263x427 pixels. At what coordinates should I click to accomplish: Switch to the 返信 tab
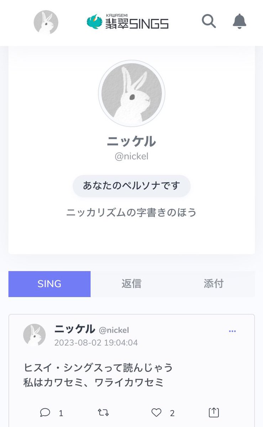pyautogui.click(x=131, y=284)
